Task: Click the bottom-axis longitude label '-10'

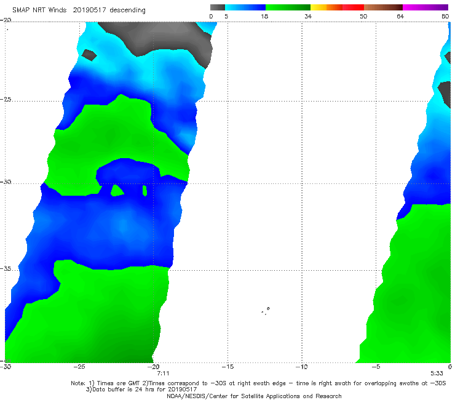Action: pyautogui.click(x=302, y=367)
